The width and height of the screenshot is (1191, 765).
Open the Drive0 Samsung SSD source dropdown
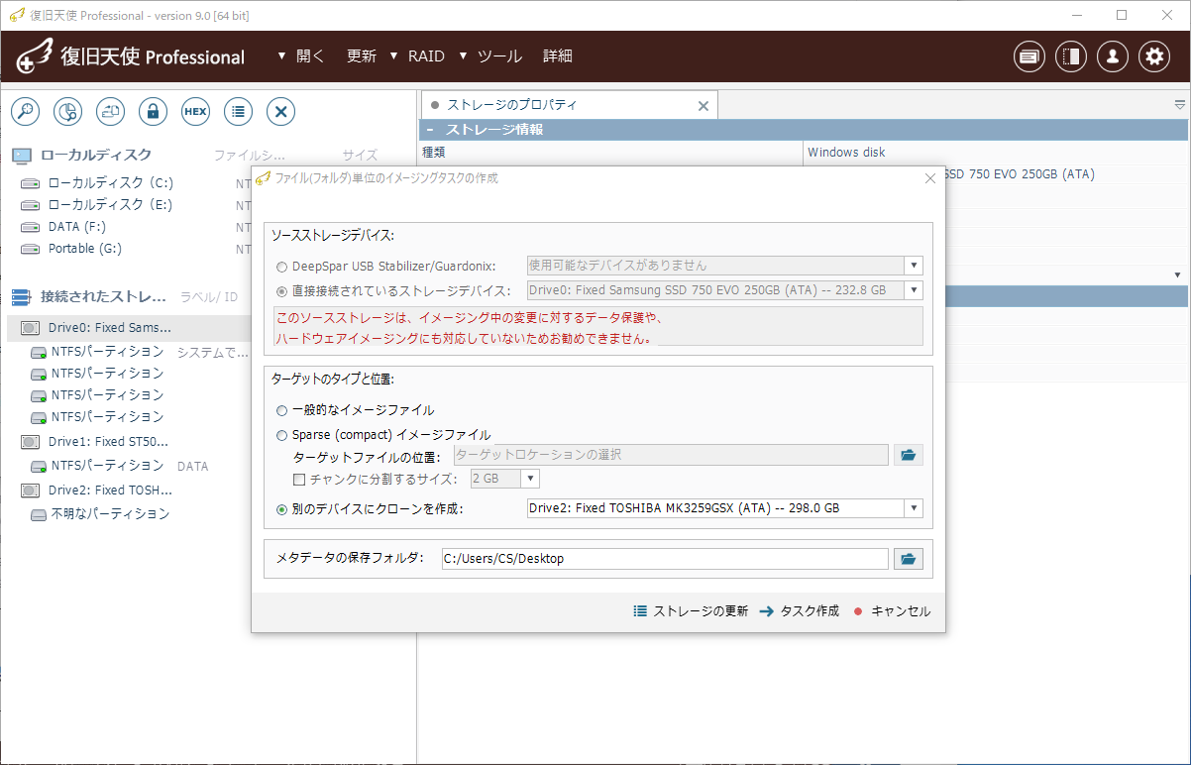pos(914,290)
